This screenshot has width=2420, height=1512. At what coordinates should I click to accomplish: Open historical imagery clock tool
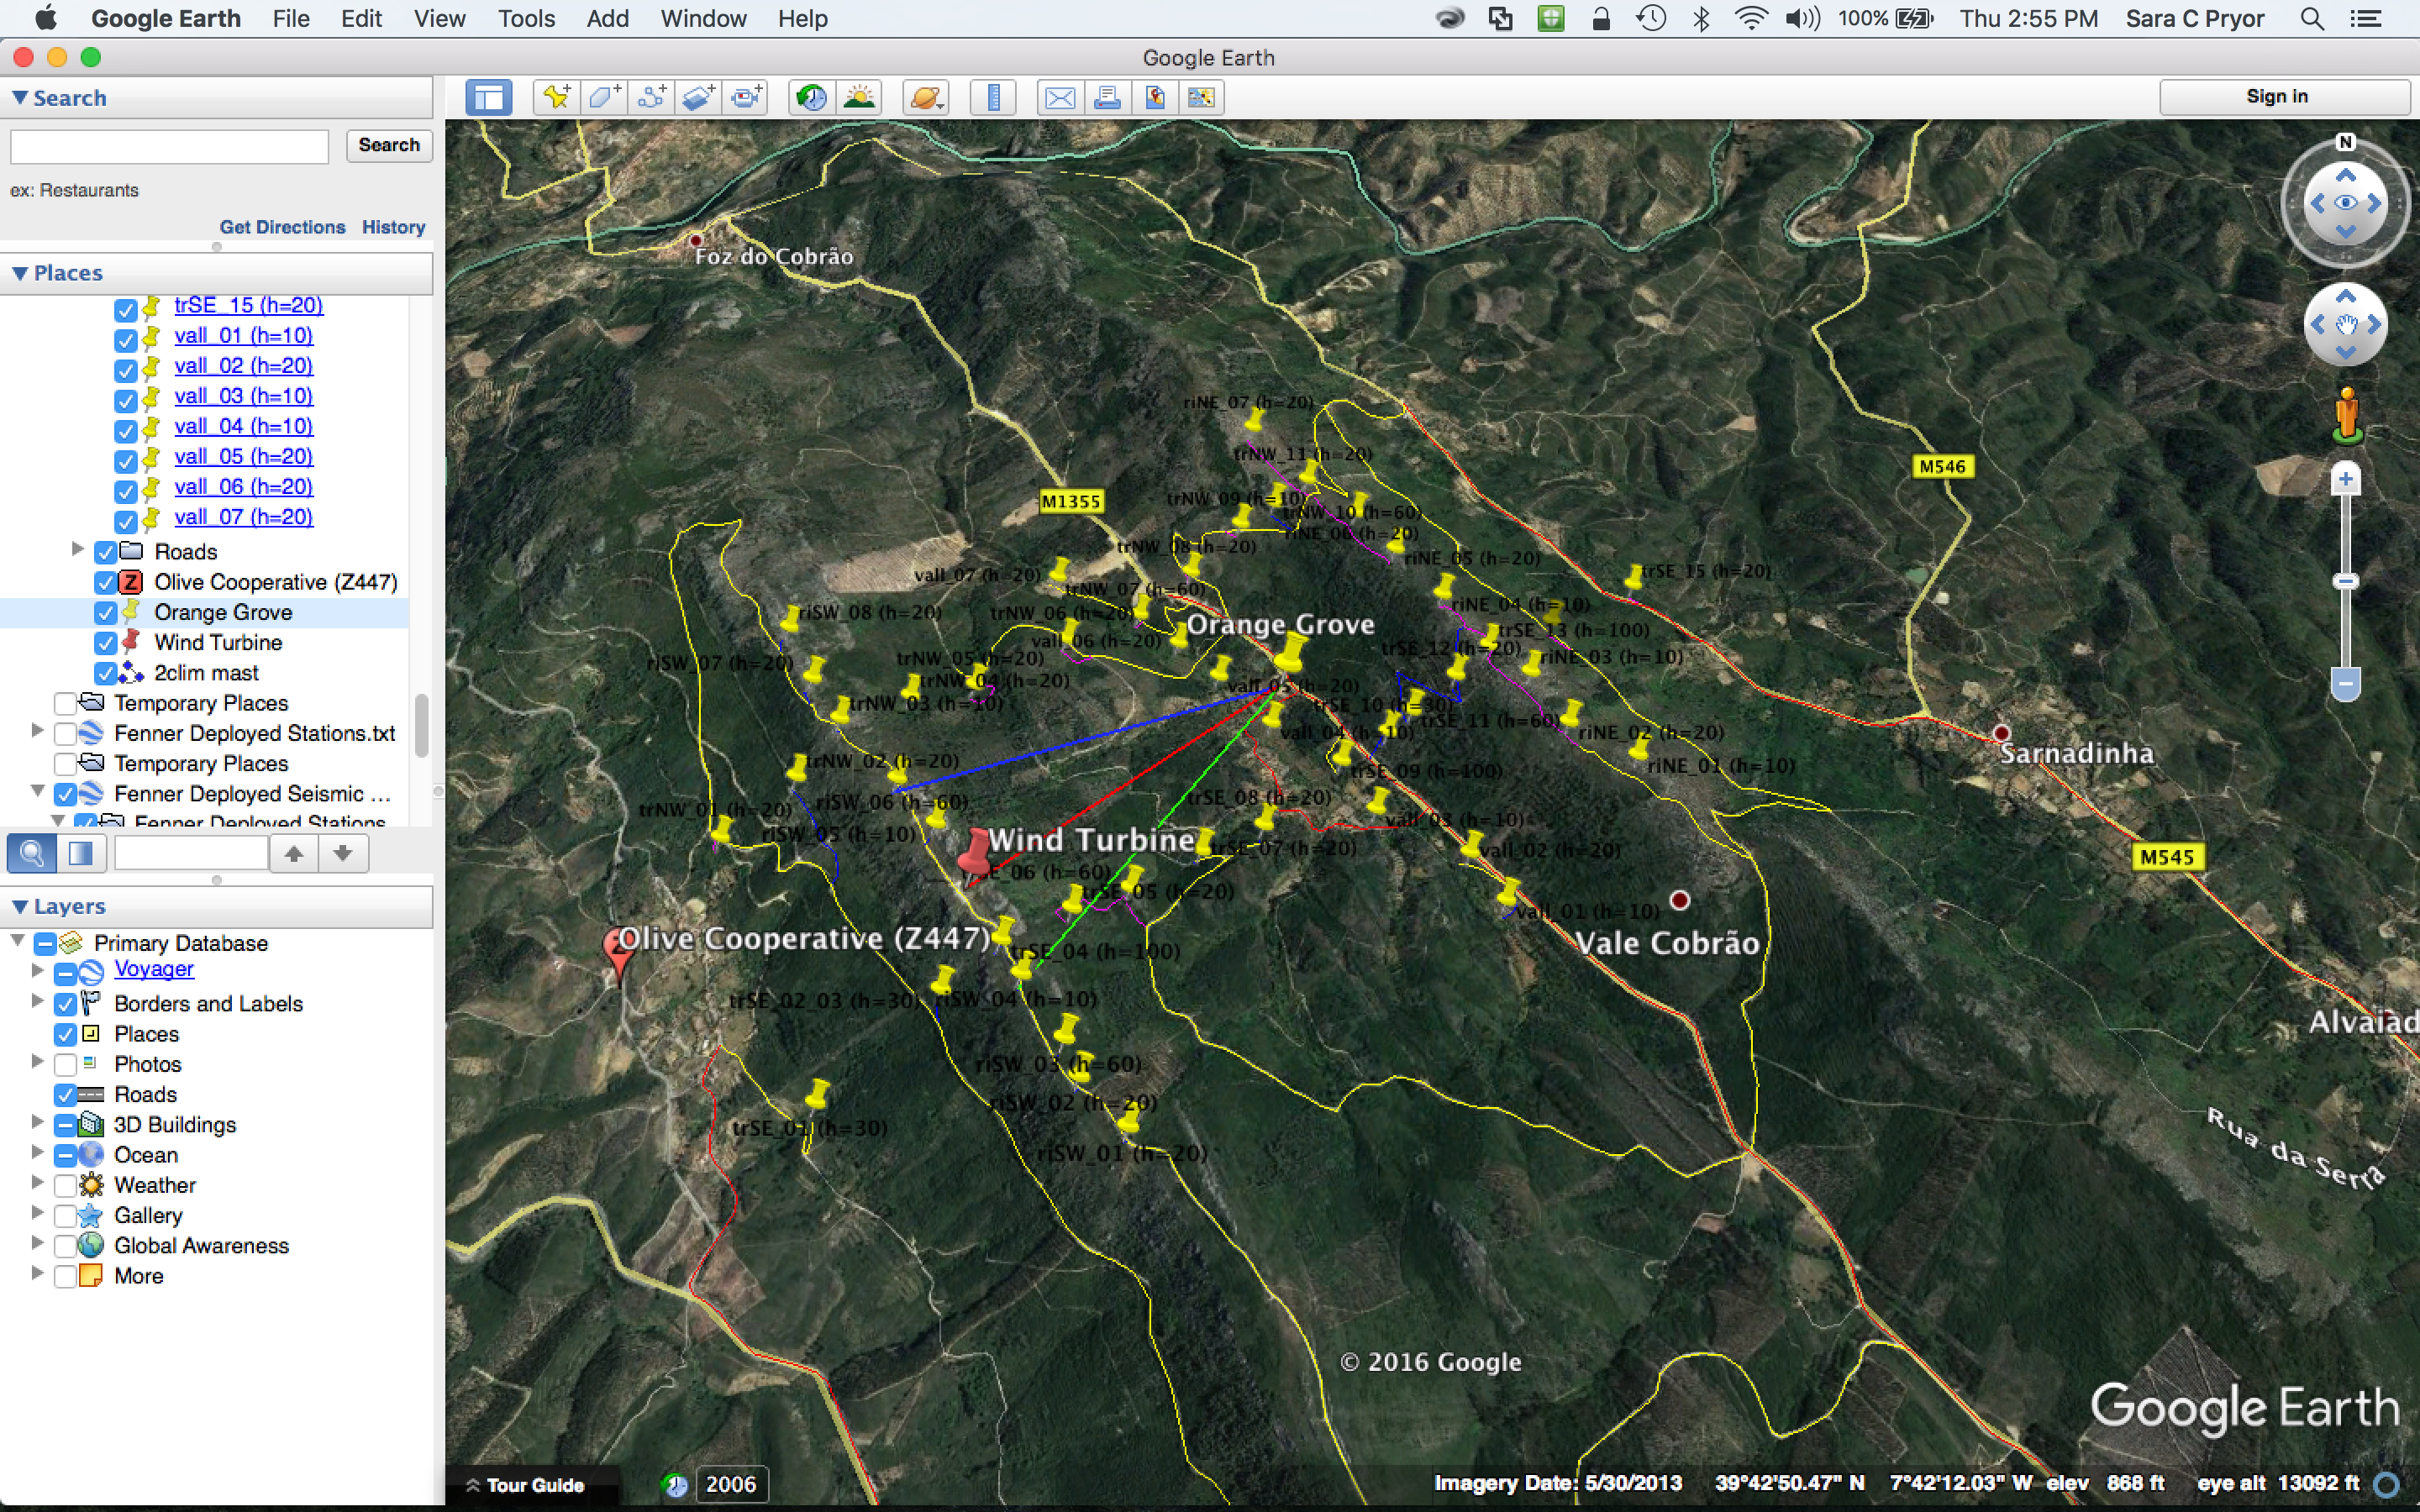coord(811,97)
